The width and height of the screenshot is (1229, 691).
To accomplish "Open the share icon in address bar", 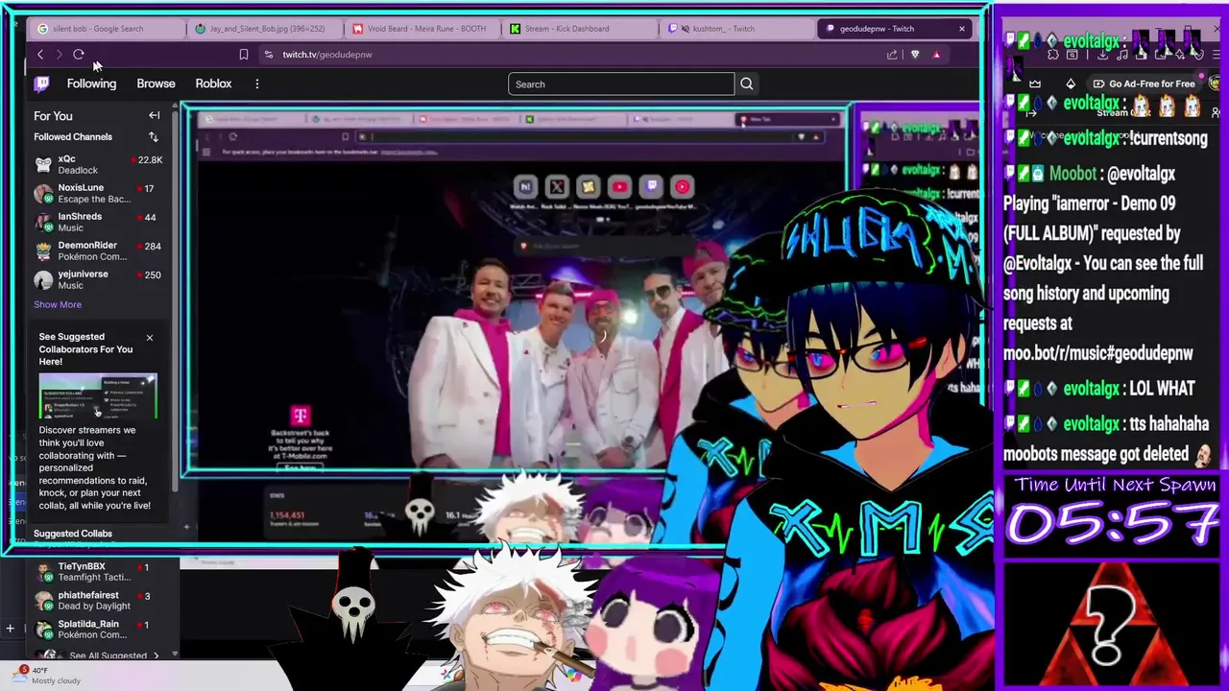I will tap(892, 55).
